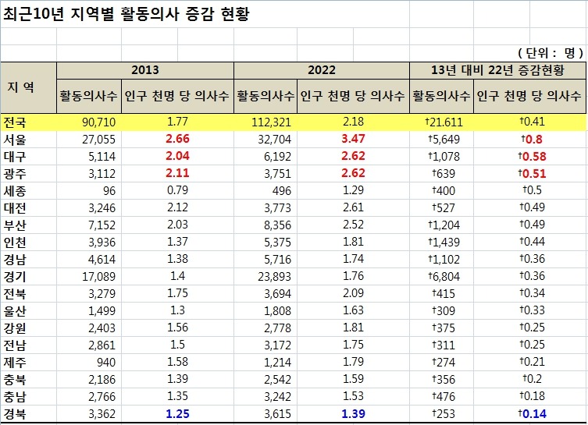Viewport: 588px width, 425px height.
Task: Select the blue value '1.39' in Gyeongbuk row
Action: coord(353,414)
